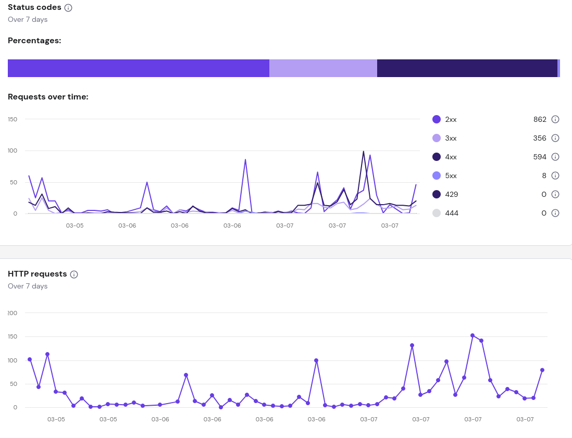Open info icon for 3xx count
Viewport: 572px width, 438px height.
click(x=555, y=138)
